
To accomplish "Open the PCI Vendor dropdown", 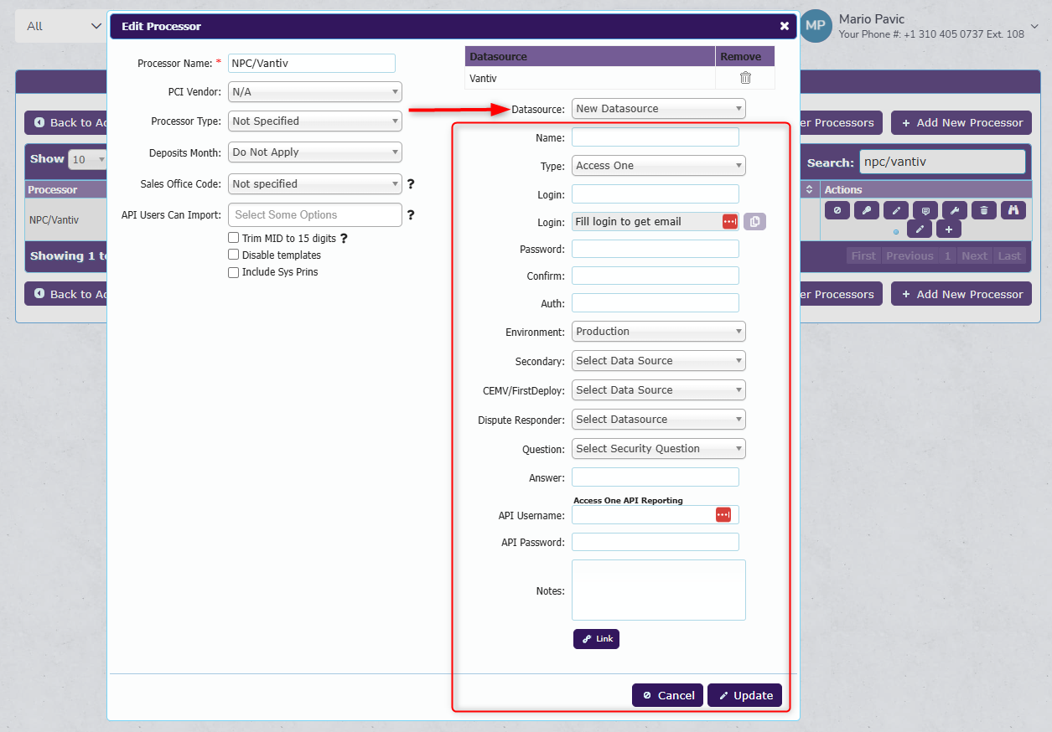I will coord(315,91).
